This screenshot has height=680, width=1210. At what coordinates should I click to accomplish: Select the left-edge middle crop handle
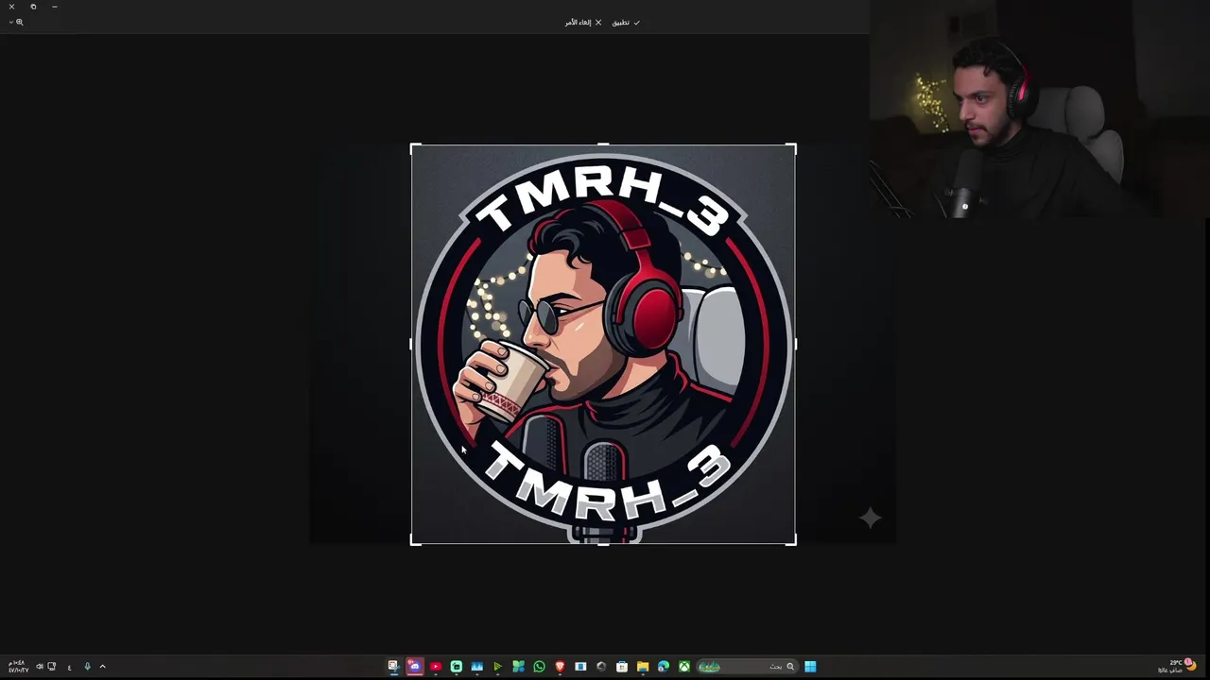point(411,344)
